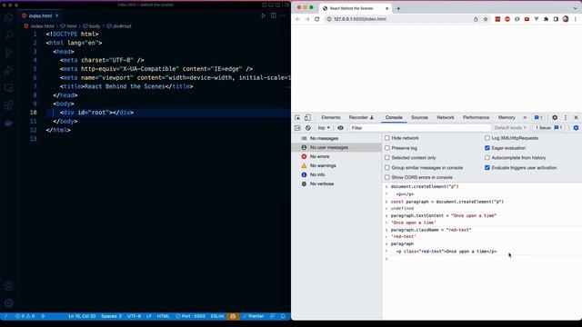Switch to the Performance tab
582x327 pixels.
(x=476, y=117)
